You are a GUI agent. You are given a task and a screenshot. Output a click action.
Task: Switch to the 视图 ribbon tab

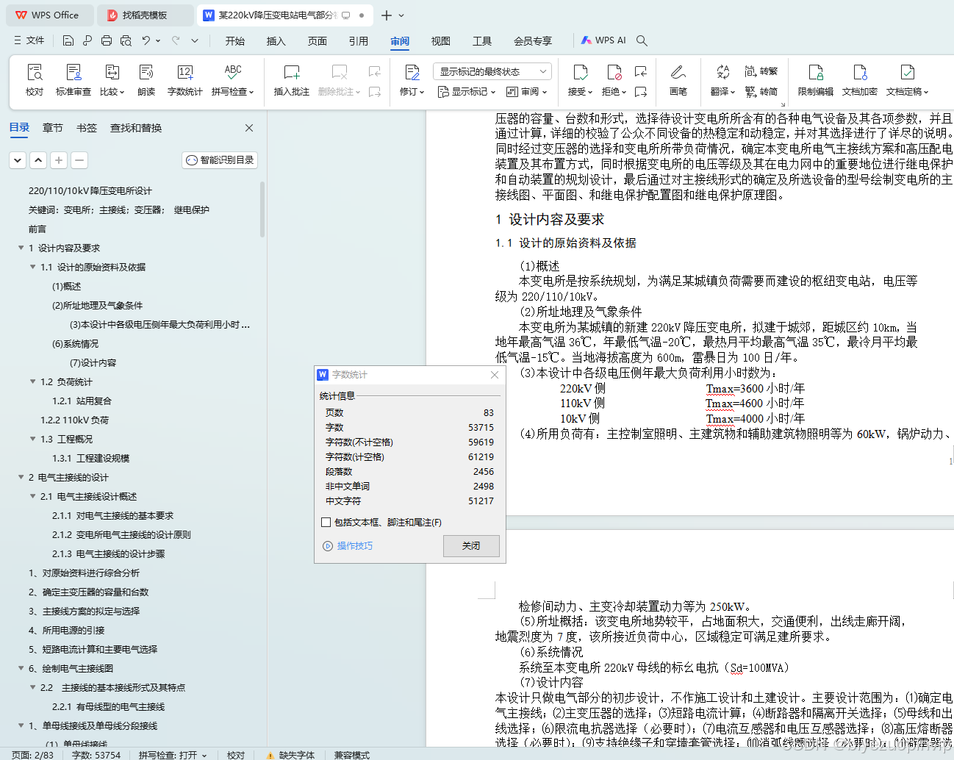pos(441,41)
